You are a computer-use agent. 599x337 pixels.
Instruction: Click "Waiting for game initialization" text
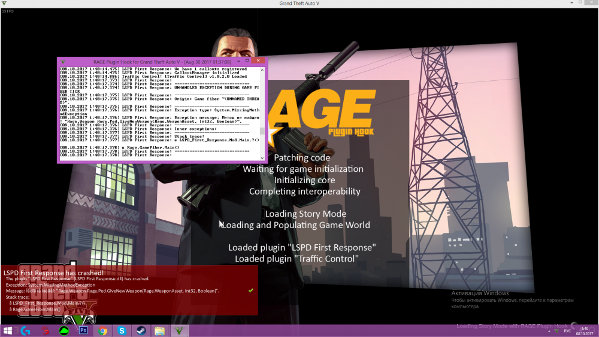click(303, 169)
